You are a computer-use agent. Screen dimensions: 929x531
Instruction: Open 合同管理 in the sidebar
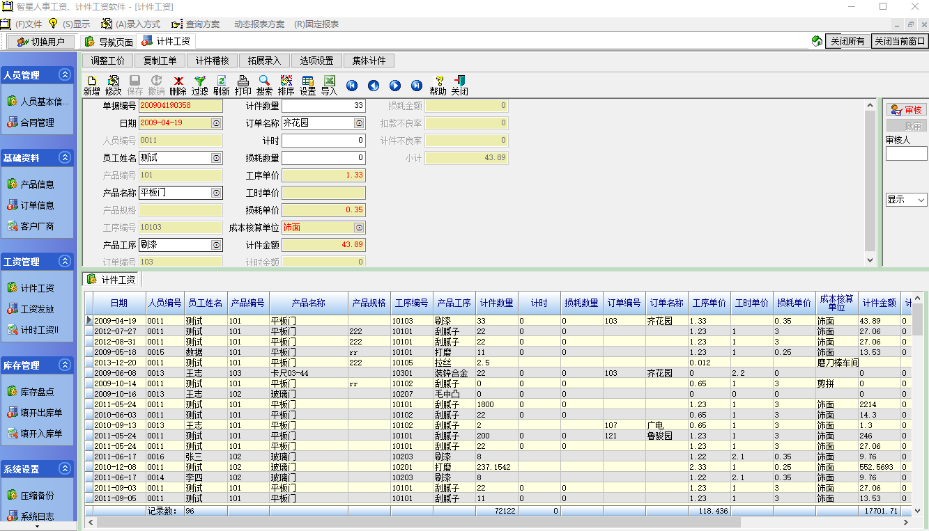pos(31,122)
